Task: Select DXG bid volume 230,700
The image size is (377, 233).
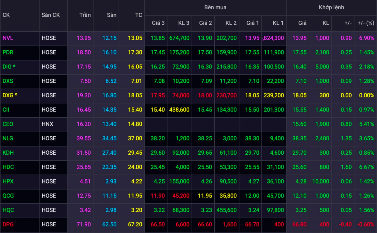Action: click(227, 95)
